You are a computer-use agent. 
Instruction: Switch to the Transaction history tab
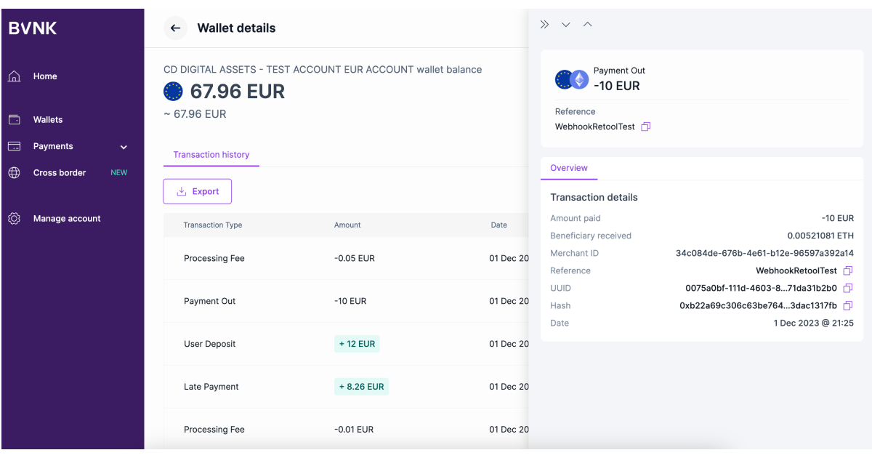211,154
